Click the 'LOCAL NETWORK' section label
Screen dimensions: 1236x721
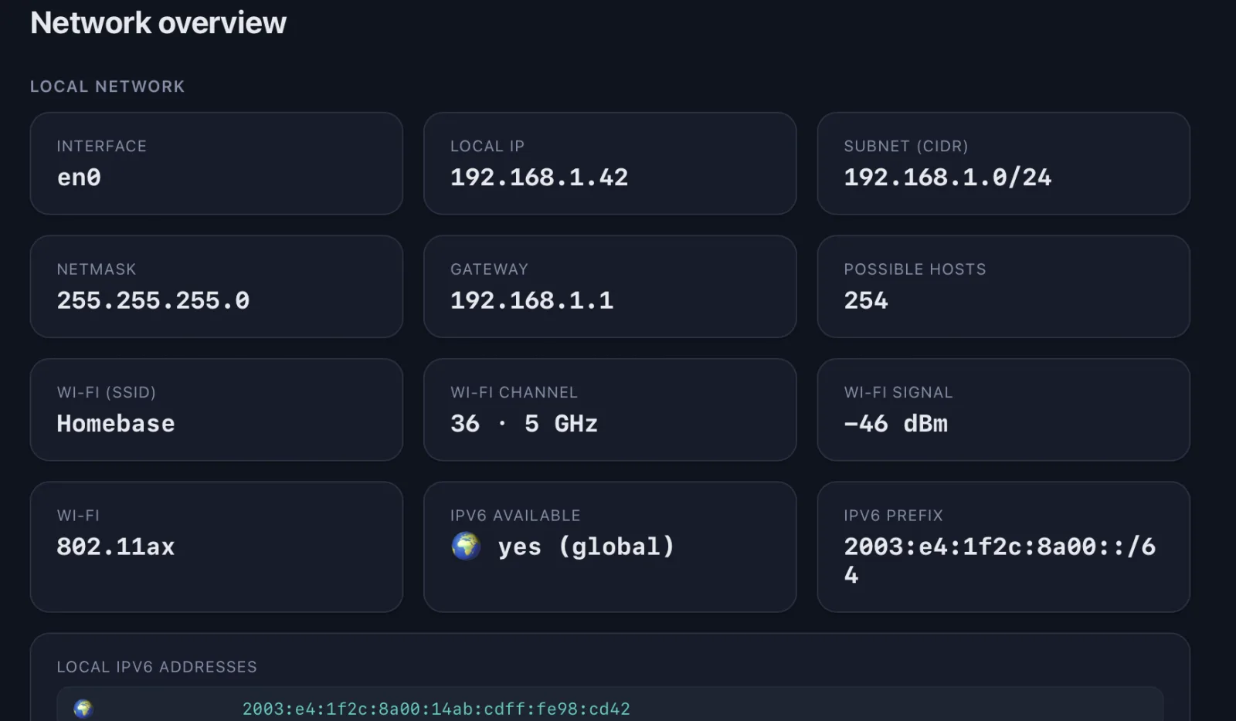coord(107,86)
